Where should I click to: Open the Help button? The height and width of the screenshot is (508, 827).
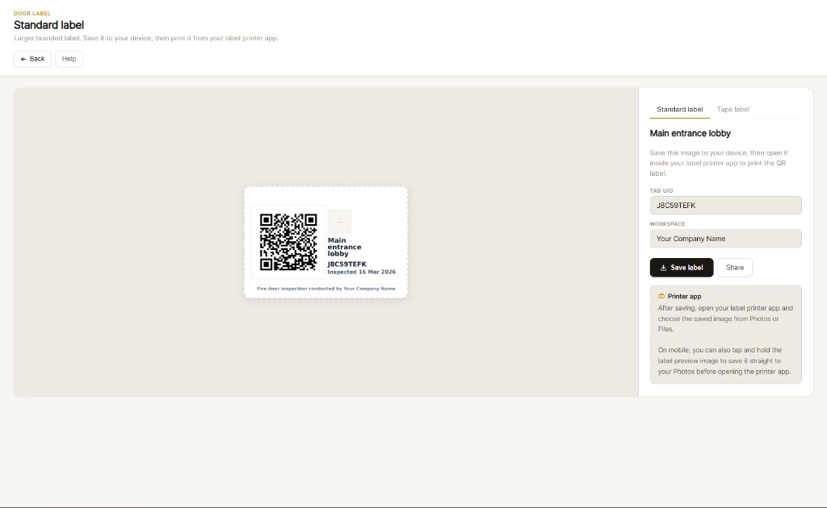point(69,59)
